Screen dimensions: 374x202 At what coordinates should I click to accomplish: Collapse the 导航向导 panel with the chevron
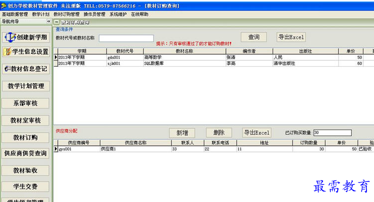48,22
